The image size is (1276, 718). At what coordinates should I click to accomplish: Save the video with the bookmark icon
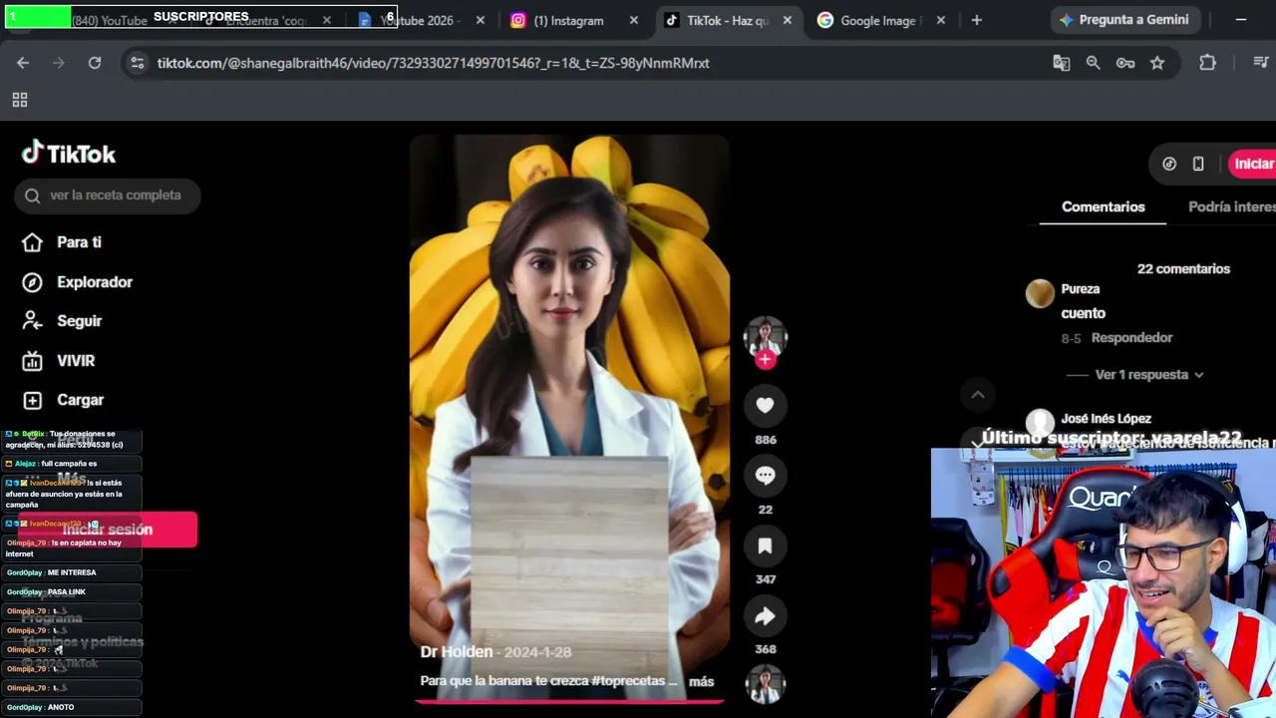pyautogui.click(x=765, y=545)
